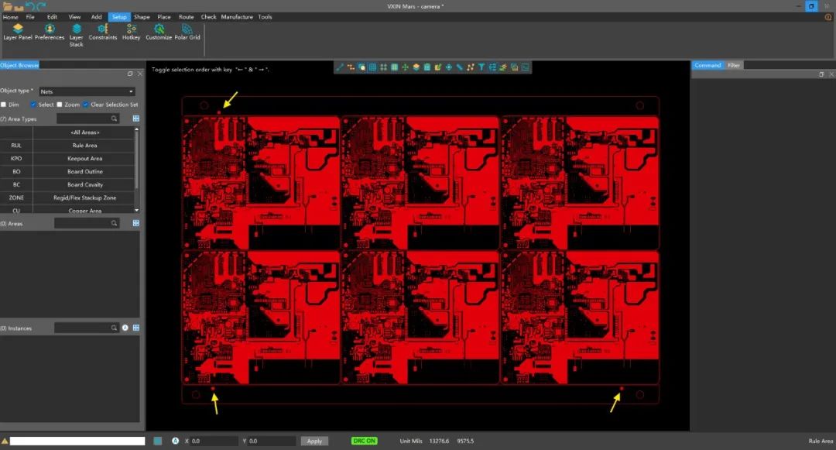Image resolution: width=836 pixels, height=450 pixels.
Task: Expand Area Types grid view button
Action: (x=136, y=119)
